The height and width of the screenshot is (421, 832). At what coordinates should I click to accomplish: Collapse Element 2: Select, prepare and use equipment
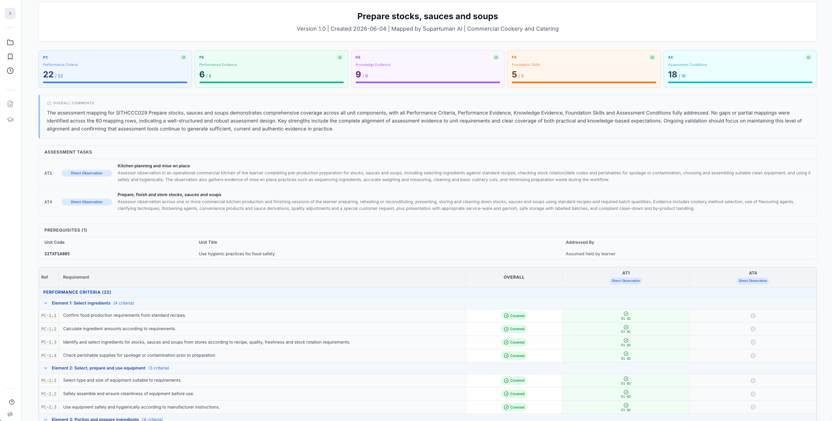pos(45,368)
